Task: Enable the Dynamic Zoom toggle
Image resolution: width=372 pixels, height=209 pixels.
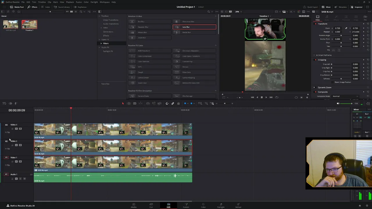Action: click(x=314, y=87)
